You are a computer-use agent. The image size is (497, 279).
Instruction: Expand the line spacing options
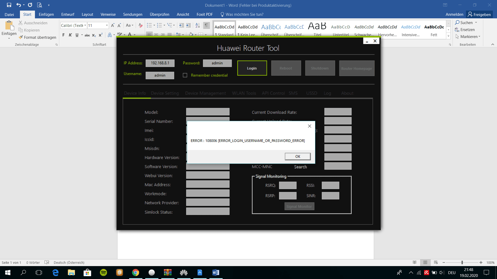click(x=183, y=35)
